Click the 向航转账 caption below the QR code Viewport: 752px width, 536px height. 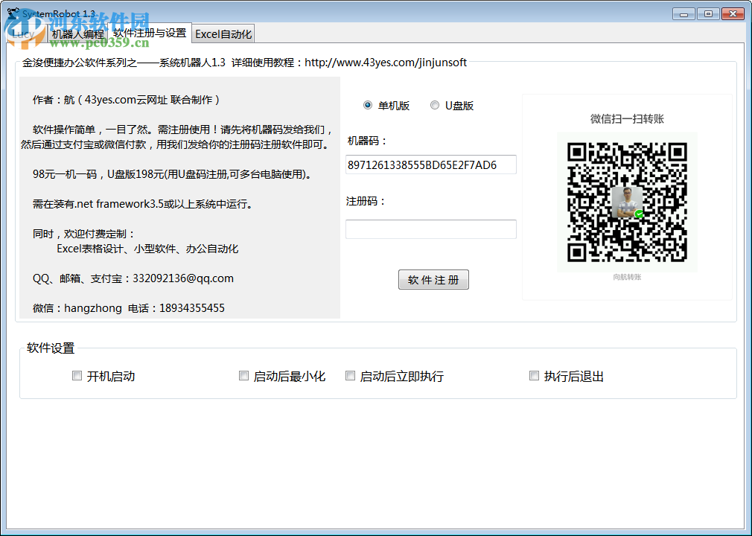click(x=627, y=278)
